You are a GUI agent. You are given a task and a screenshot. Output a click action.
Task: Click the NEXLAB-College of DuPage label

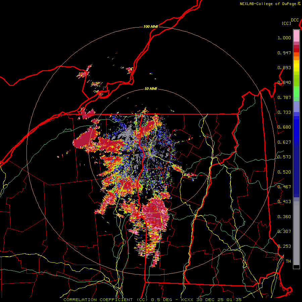(268, 4)
